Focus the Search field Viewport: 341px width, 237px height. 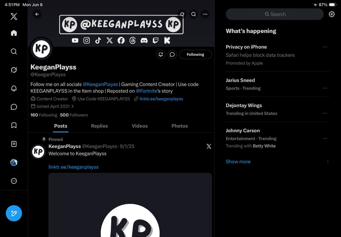coord(275,14)
